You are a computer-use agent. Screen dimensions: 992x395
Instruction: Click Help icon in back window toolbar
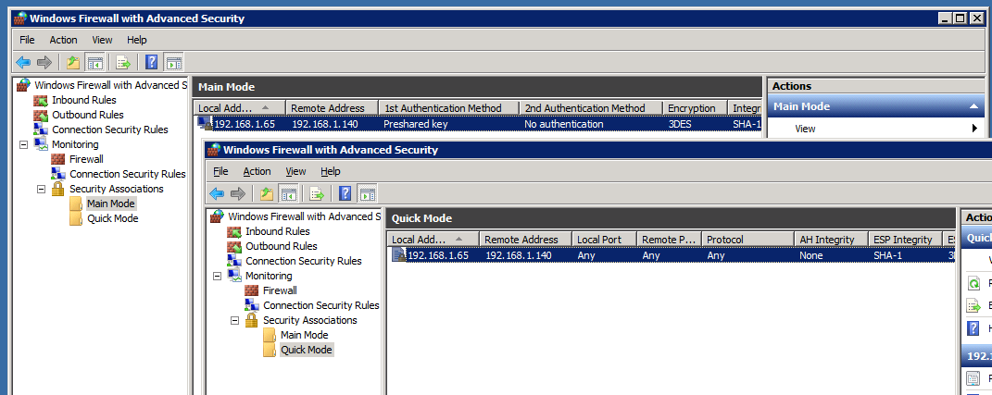pos(152,62)
